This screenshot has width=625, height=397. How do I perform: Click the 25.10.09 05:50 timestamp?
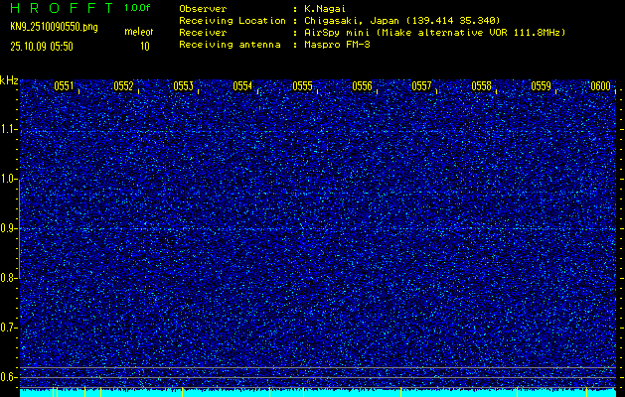pos(41,46)
